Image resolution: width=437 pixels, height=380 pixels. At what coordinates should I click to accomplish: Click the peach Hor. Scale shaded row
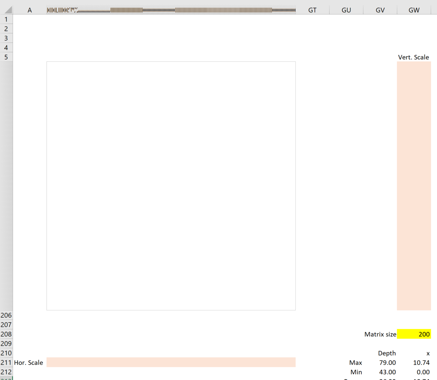point(171,363)
